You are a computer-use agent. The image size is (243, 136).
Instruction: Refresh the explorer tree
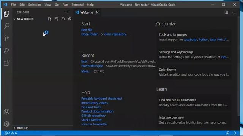coord(63,19)
